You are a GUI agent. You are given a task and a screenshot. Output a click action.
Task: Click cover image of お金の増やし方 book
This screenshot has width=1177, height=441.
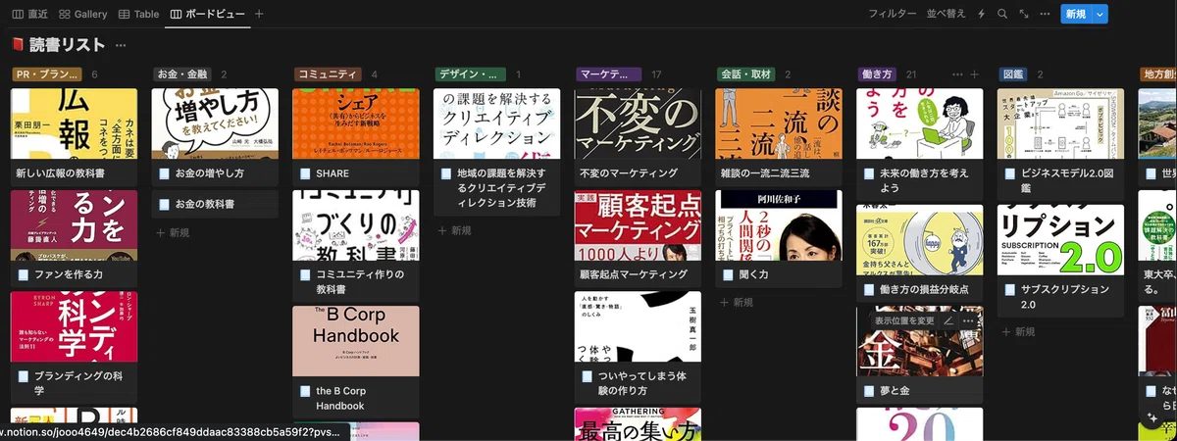(215, 124)
